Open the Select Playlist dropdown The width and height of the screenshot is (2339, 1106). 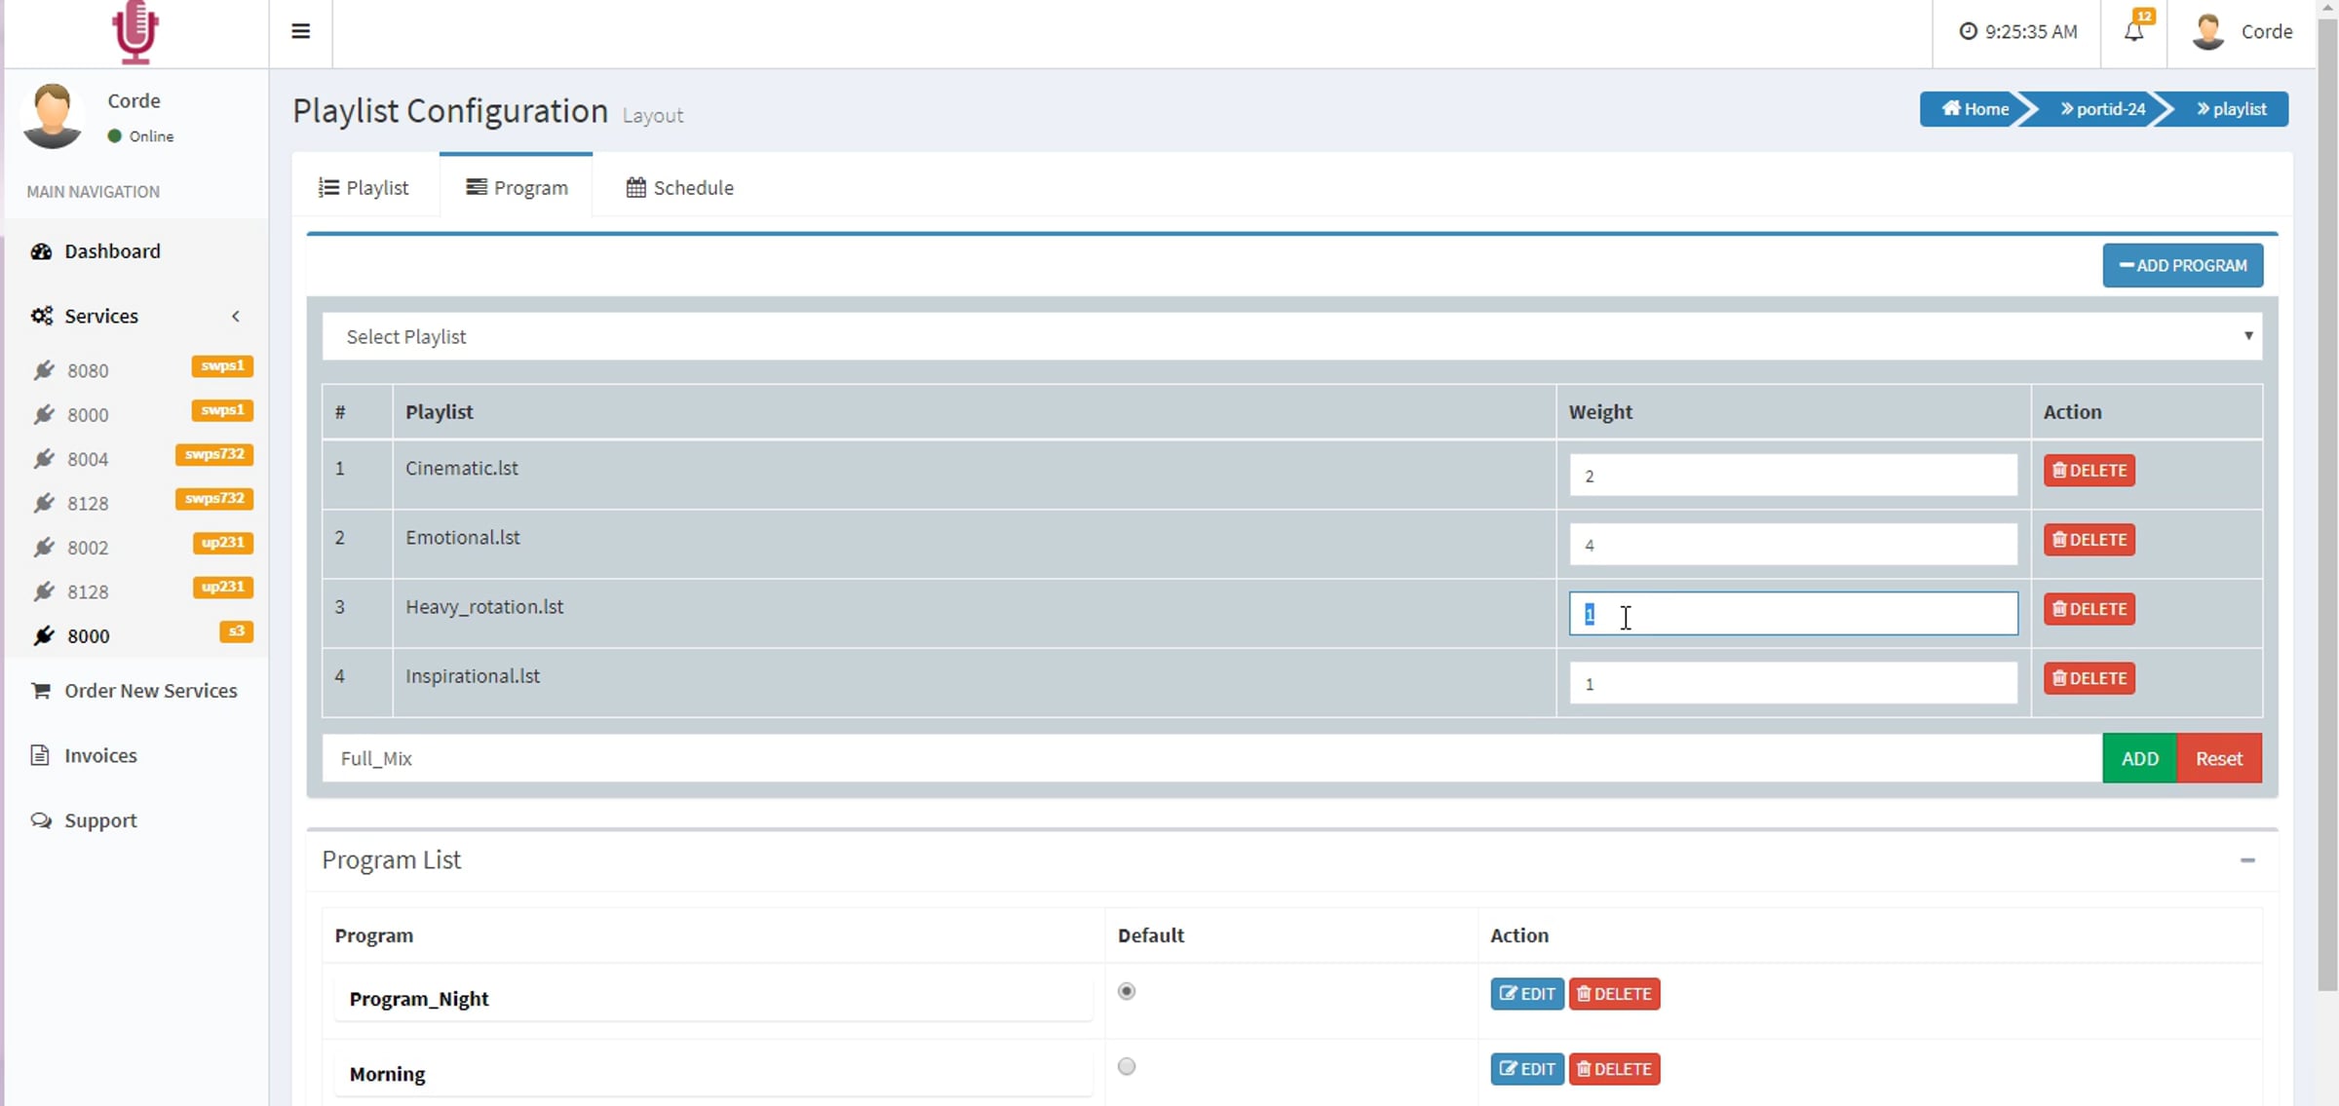pos(1292,336)
